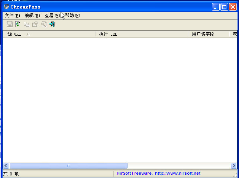This screenshot has height=178, width=239.
Task: Maximize the ChromePass window
Action: [224, 7]
